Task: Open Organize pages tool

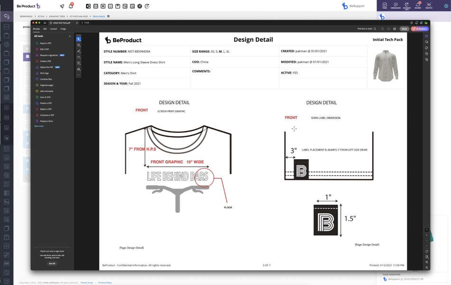Action: [45, 85]
